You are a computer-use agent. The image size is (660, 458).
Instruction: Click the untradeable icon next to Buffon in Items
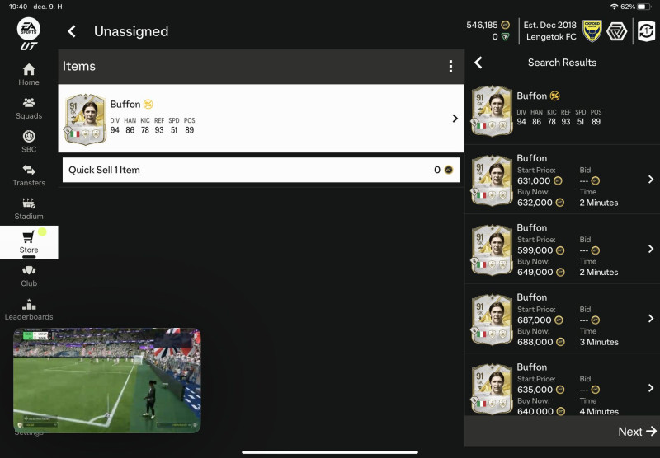click(x=148, y=104)
